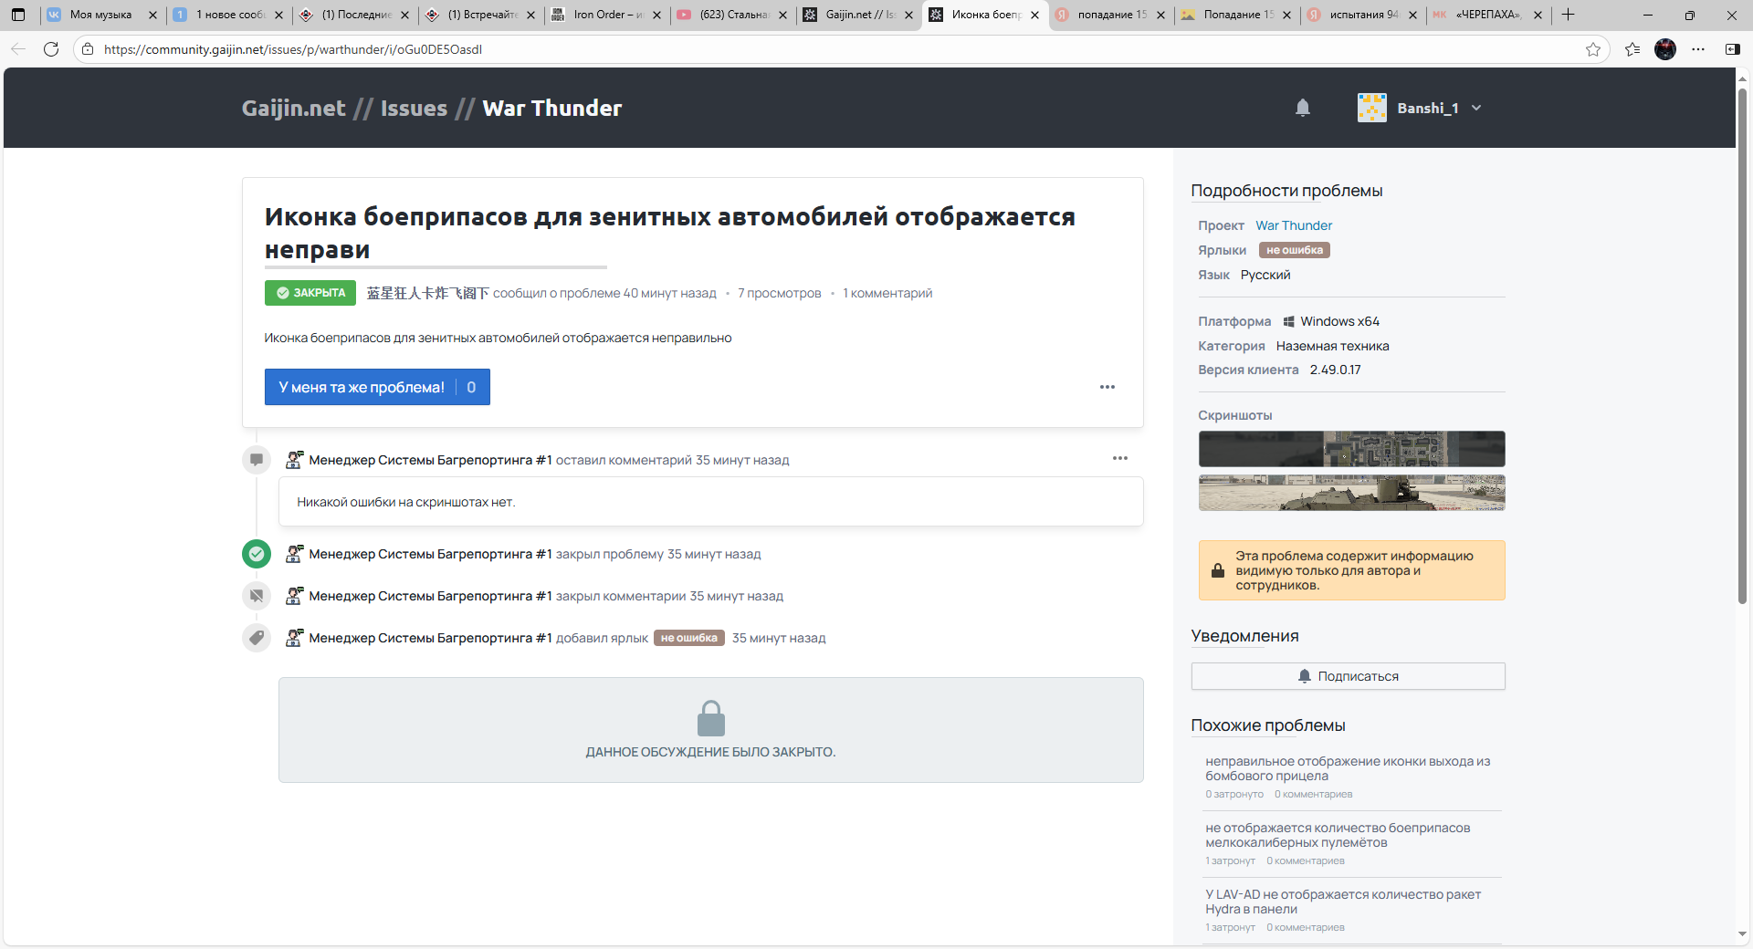Open a new browser tab

coord(1569,15)
